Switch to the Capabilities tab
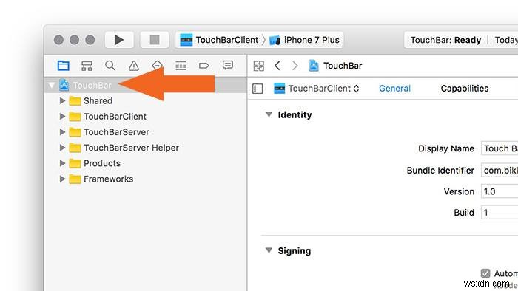The width and height of the screenshot is (518, 291). tap(465, 89)
